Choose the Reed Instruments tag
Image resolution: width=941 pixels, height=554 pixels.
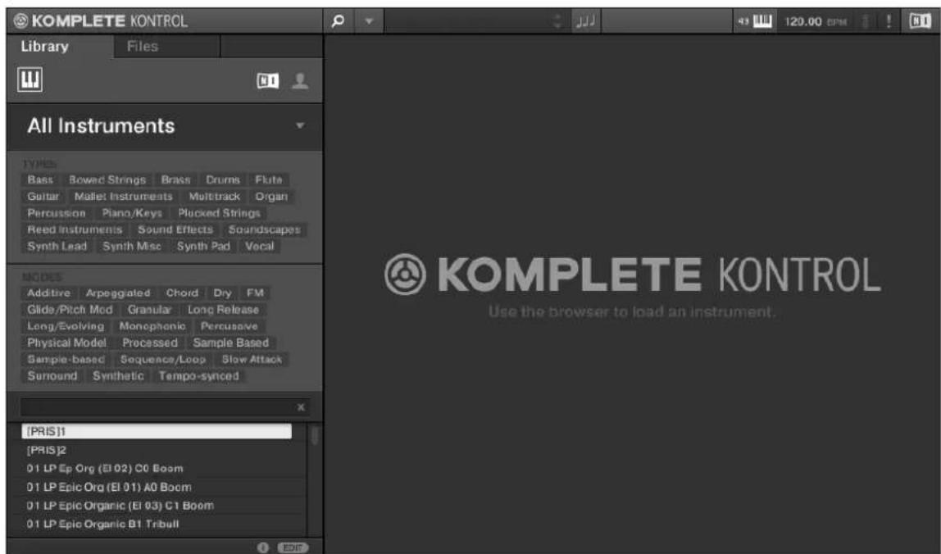75,230
